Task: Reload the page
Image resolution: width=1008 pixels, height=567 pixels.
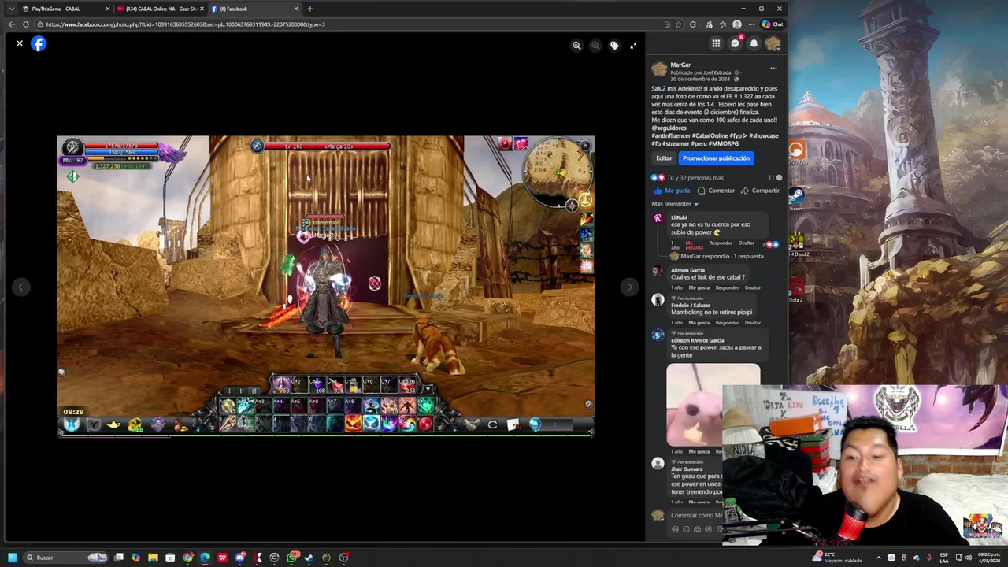Action: [26, 24]
